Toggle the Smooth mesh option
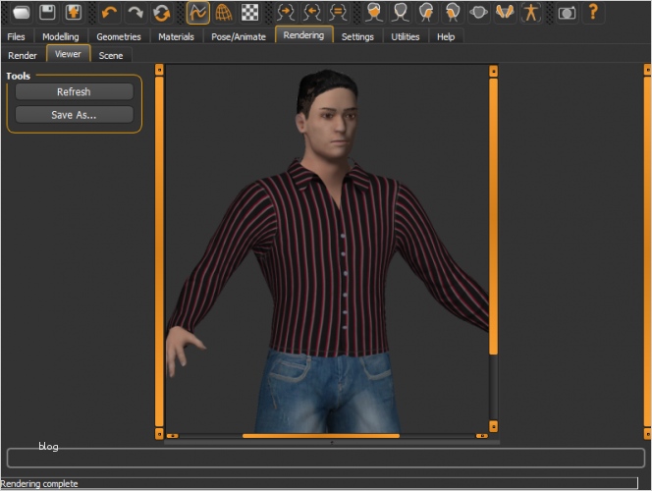652x491 pixels. 198,13
